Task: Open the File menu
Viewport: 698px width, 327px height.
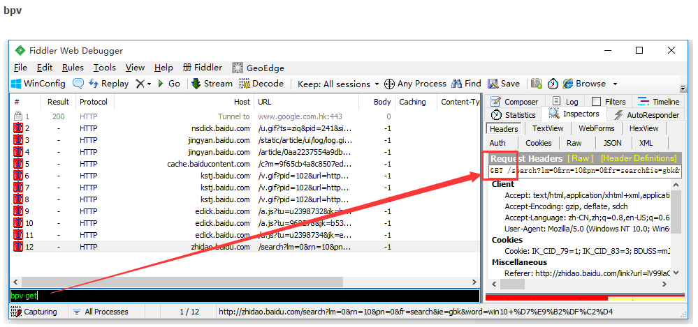Action: (20, 68)
